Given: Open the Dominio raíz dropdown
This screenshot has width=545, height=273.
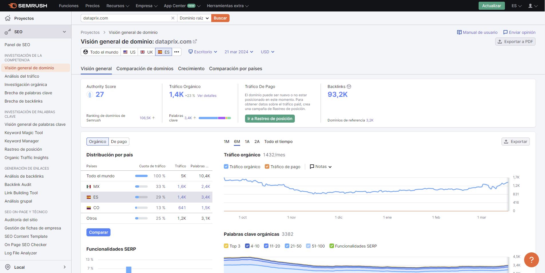Looking at the screenshot, I should coord(194,18).
